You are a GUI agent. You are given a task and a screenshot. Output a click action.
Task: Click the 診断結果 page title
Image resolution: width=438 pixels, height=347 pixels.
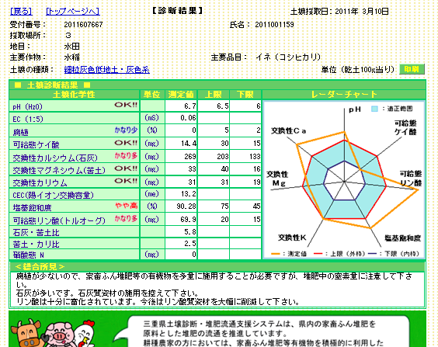point(178,11)
